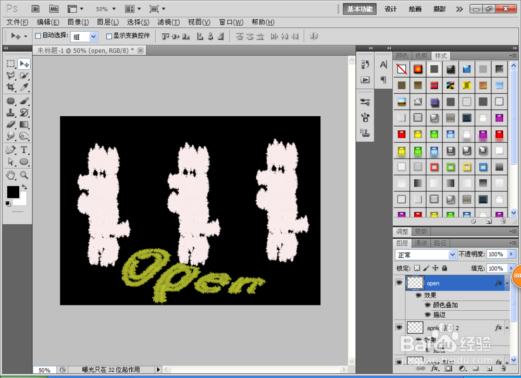Select the open layer thumbnail

click(x=415, y=283)
